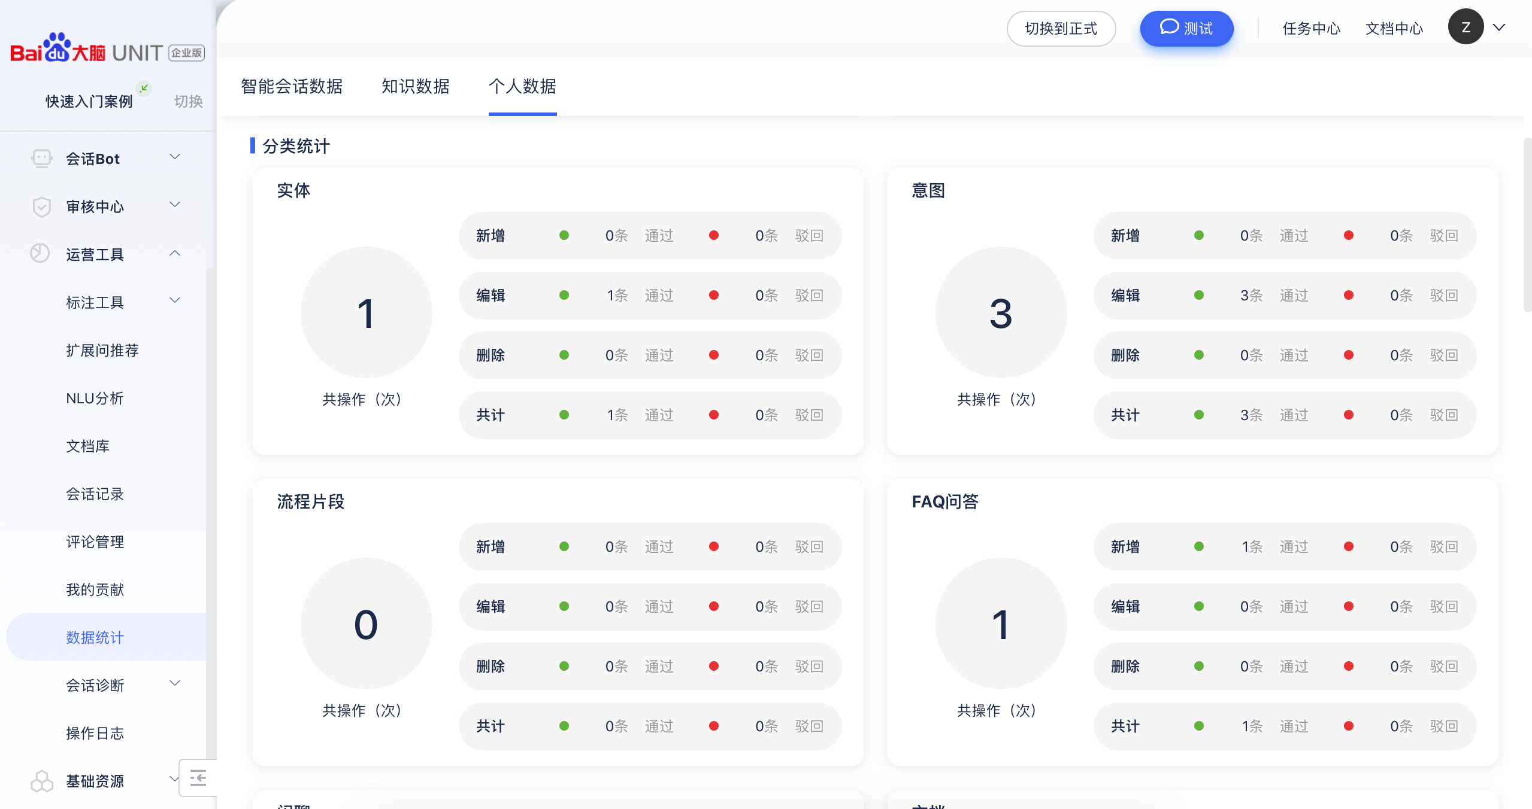The height and width of the screenshot is (809, 1532).
Task: Open NLU分析 in the sidebar
Action: coord(95,398)
